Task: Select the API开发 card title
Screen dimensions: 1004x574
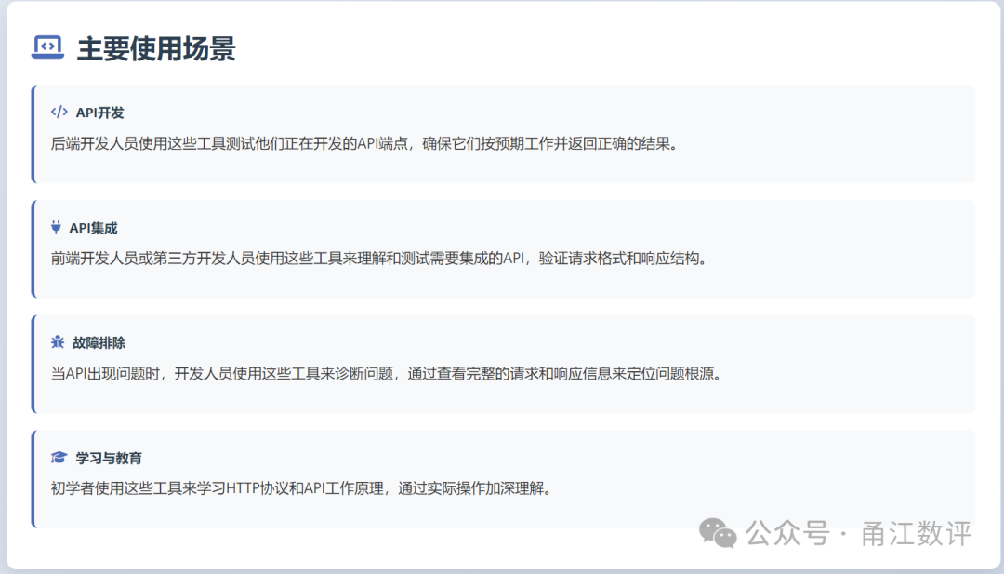Action: pos(99,113)
